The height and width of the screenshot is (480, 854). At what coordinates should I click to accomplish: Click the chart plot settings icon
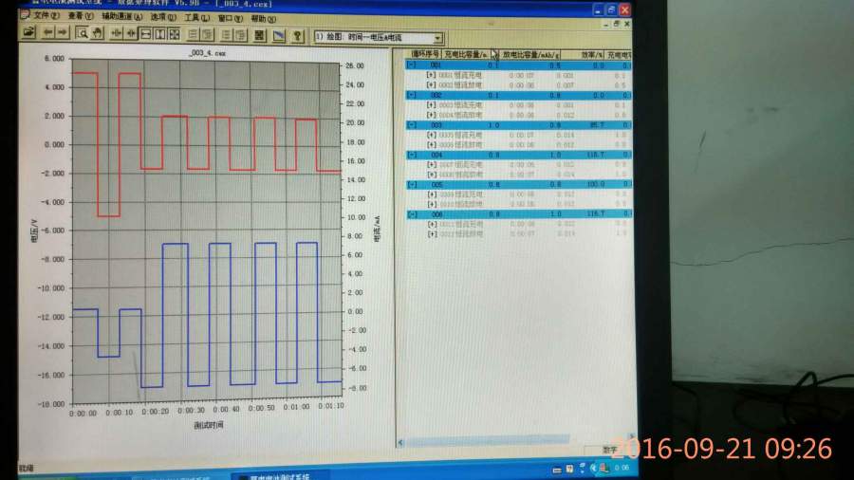[x=278, y=36]
